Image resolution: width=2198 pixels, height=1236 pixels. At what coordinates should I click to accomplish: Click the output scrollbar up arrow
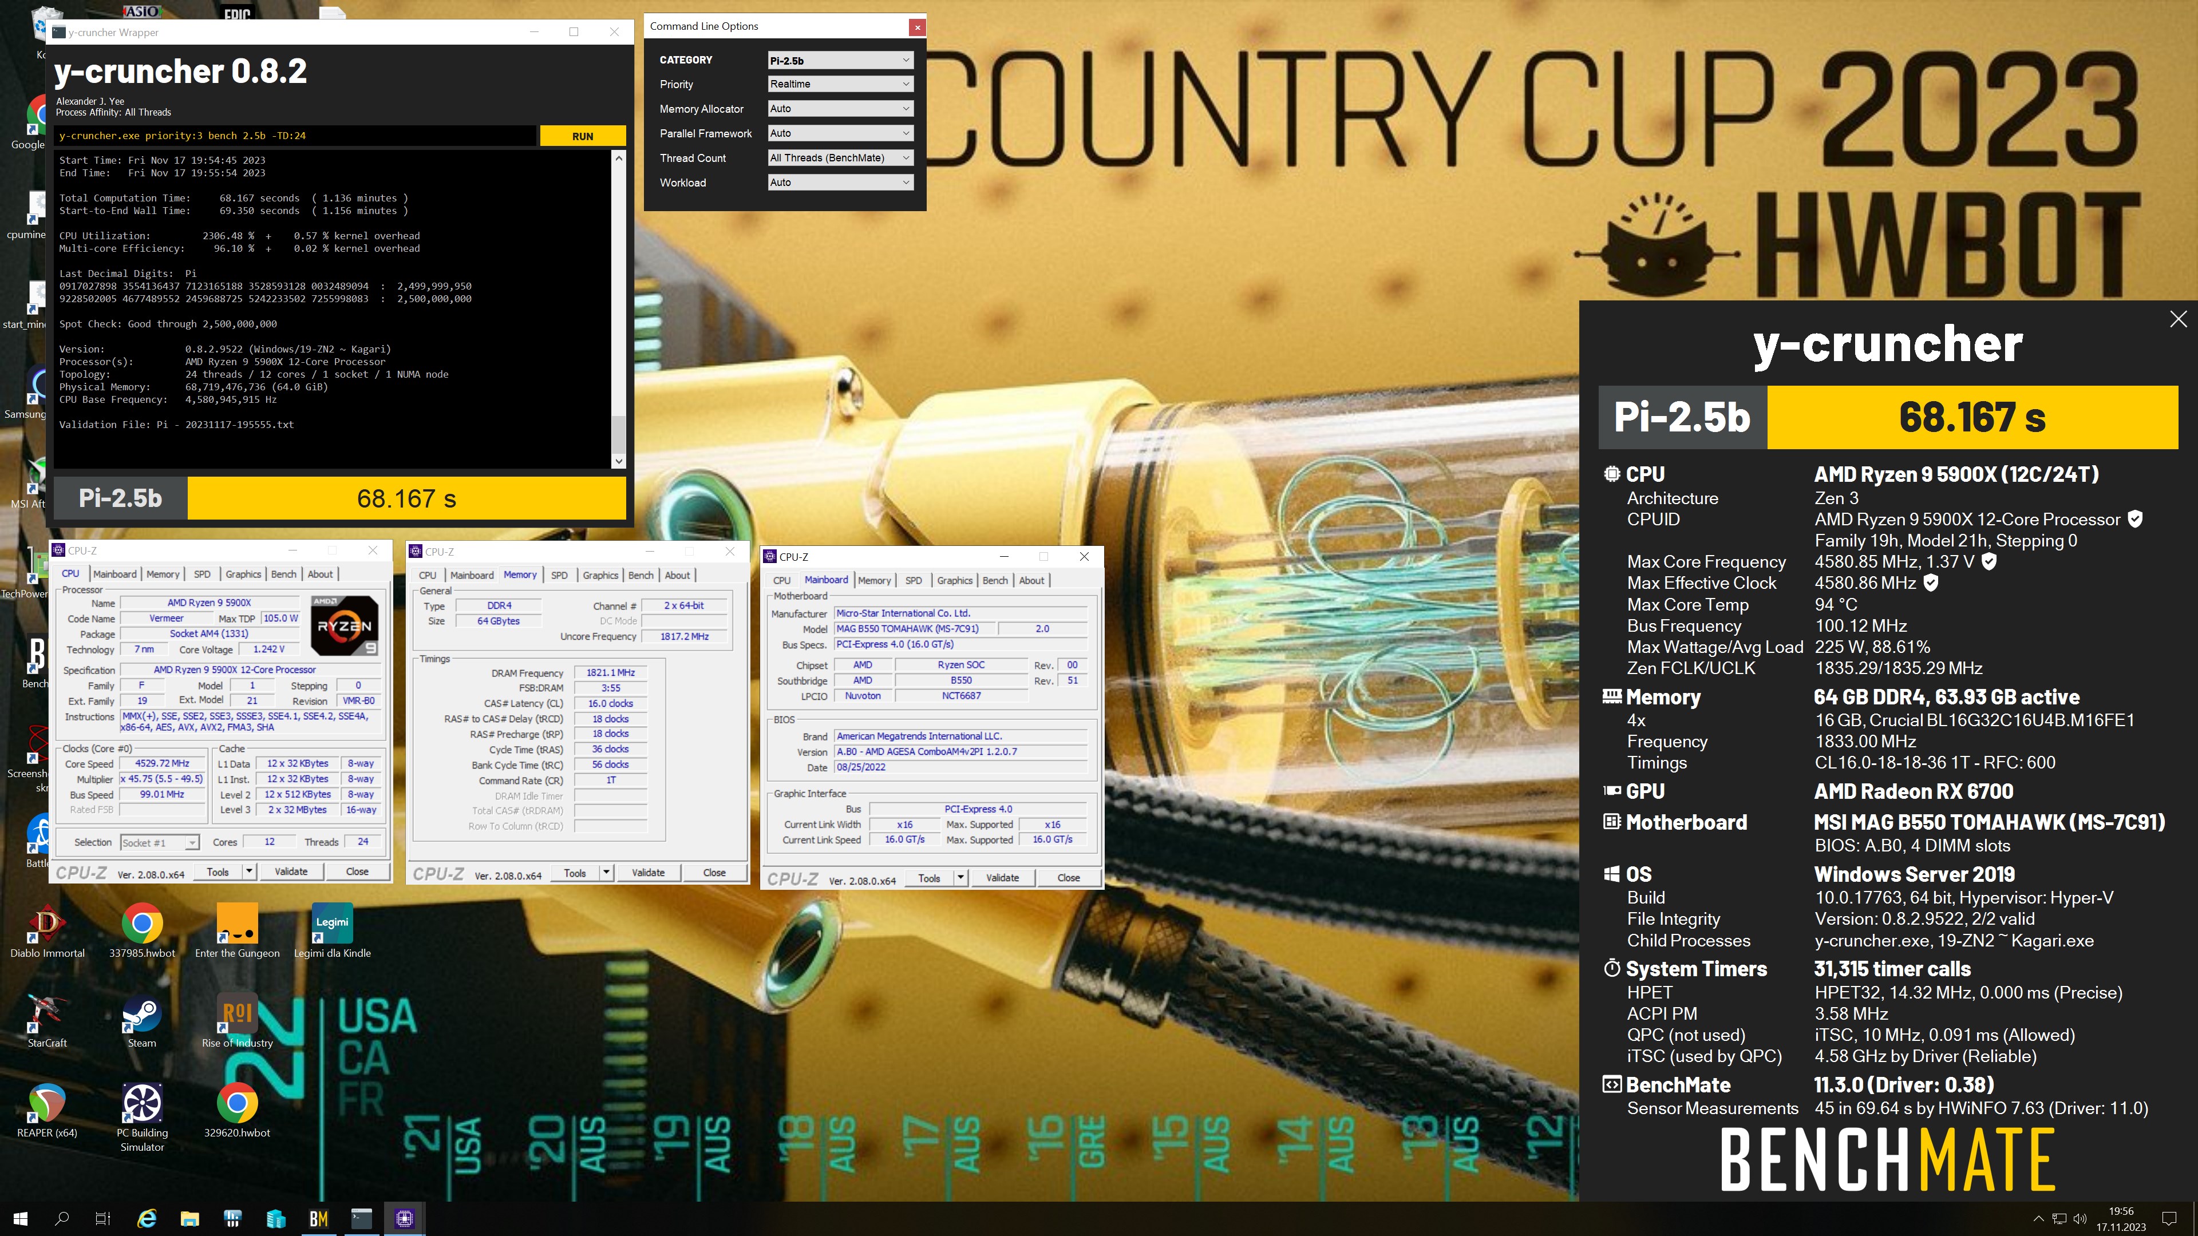click(619, 159)
